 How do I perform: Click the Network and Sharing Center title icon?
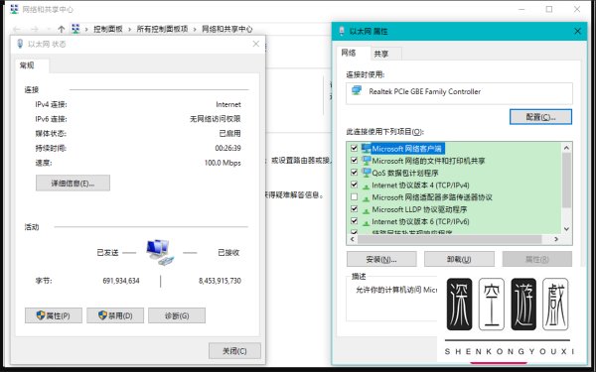[14, 9]
